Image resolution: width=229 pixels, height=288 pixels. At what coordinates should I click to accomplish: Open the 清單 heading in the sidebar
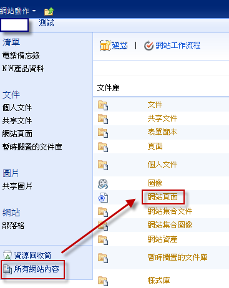(11, 42)
